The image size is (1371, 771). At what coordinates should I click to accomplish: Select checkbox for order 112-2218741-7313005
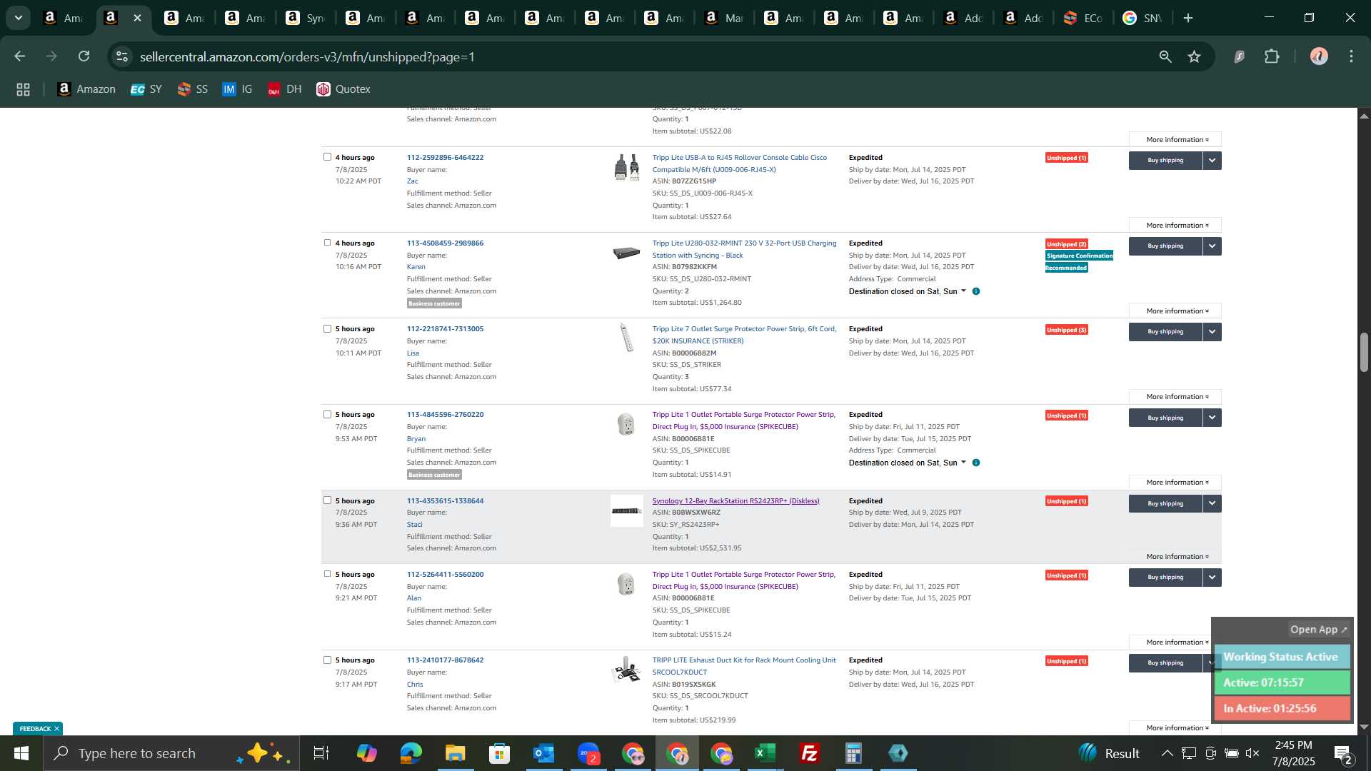point(327,329)
